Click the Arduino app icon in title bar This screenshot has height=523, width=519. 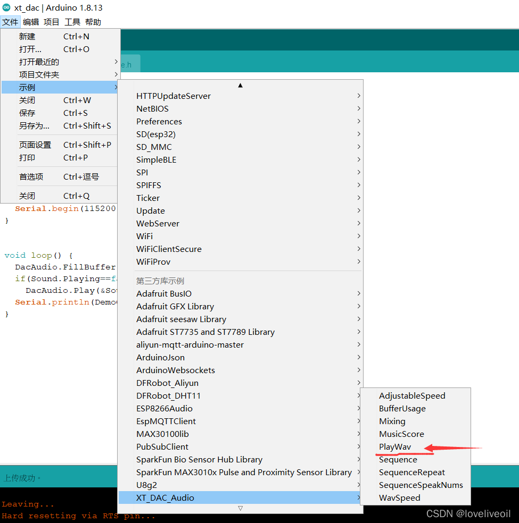(x=6, y=7)
